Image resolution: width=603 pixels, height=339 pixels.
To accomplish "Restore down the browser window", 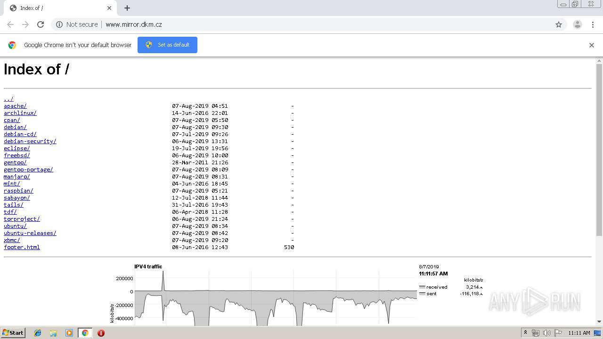I will pyautogui.click(x=575, y=4).
